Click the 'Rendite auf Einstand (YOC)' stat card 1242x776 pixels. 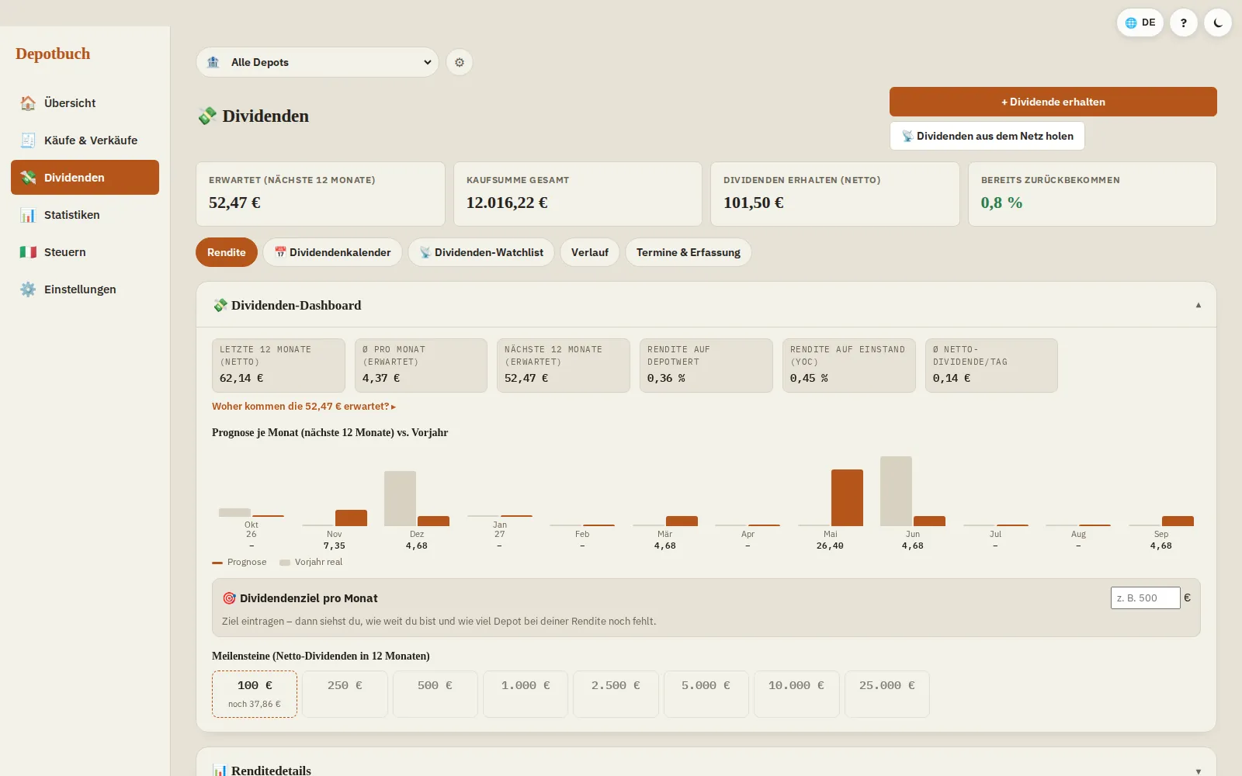[x=849, y=365]
